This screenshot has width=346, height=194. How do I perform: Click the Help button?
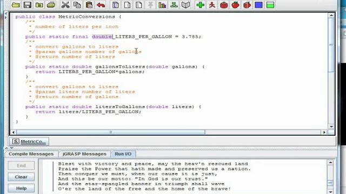(21, 188)
